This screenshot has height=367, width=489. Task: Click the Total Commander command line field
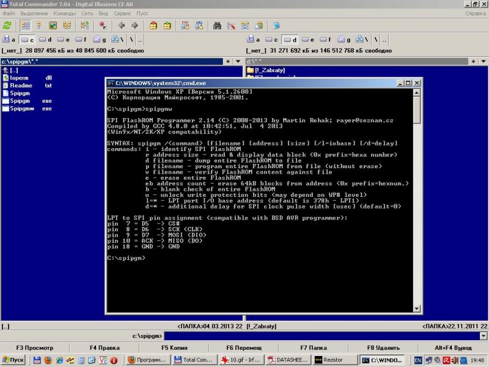pos(322,336)
